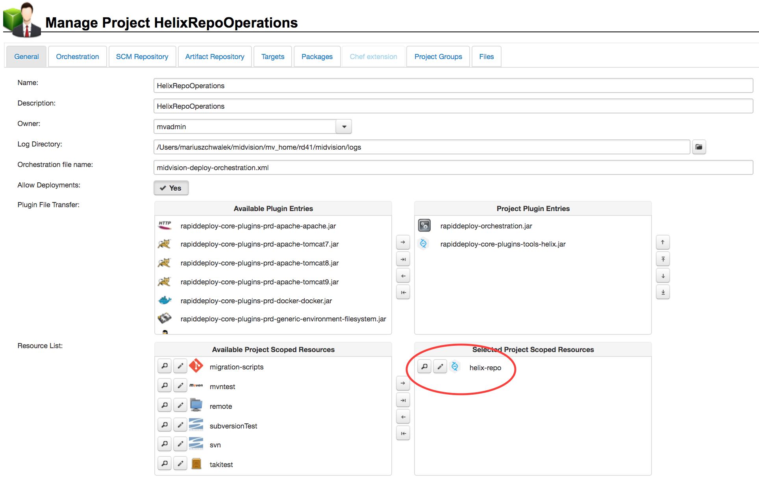Image resolution: width=759 pixels, height=486 pixels.
Task: Browse for log directory folder
Action: click(699, 147)
